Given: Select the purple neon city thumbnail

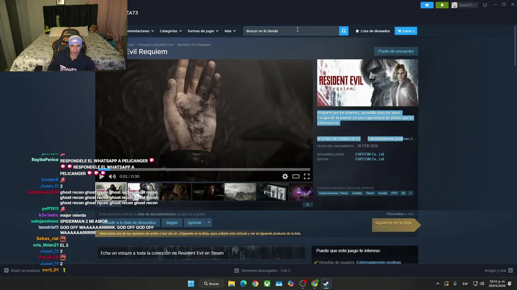Looking at the screenshot, I should (x=301, y=192).
